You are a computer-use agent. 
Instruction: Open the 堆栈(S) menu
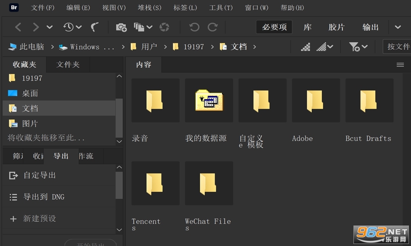point(150,7)
